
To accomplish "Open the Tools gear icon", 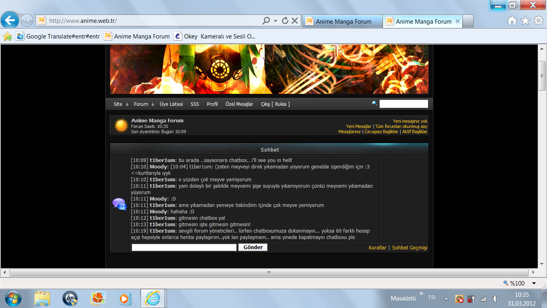I will (539, 21).
